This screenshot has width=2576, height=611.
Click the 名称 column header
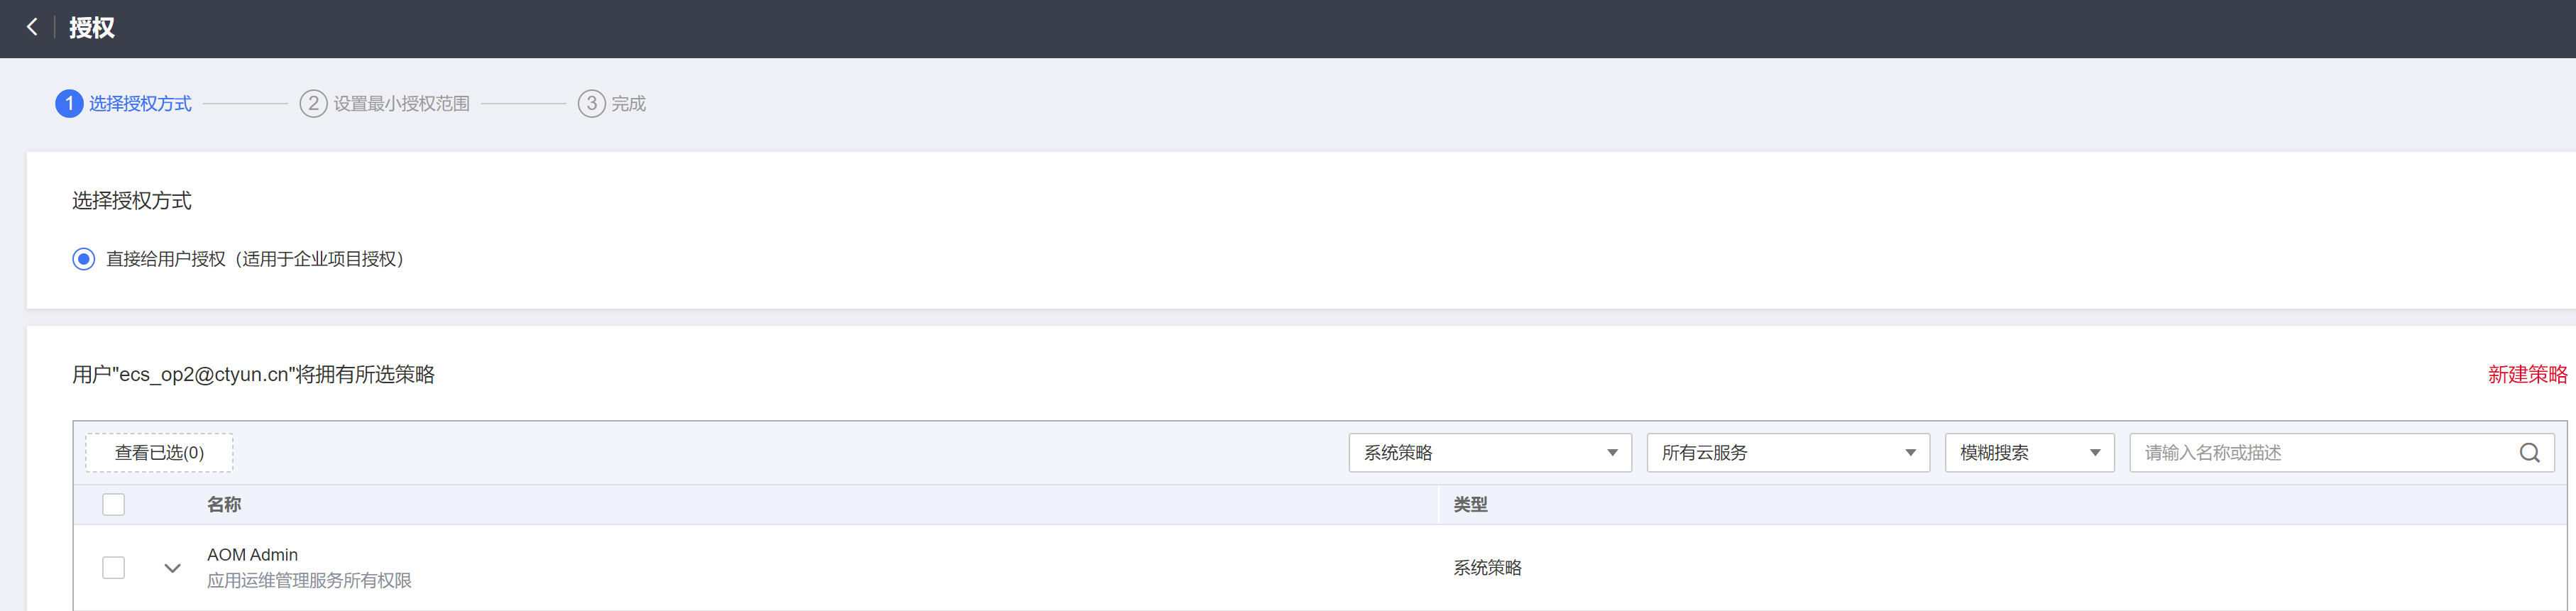pyautogui.click(x=224, y=505)
